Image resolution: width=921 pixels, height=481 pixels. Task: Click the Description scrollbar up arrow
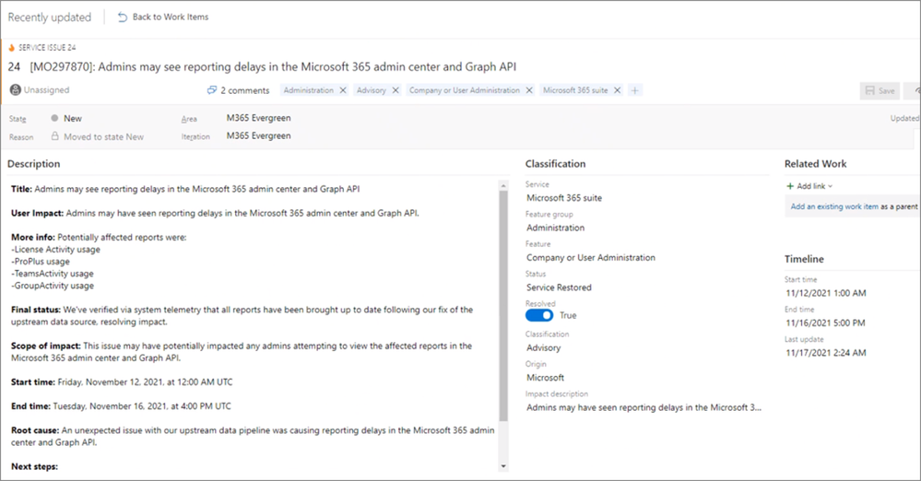point(503,185)
